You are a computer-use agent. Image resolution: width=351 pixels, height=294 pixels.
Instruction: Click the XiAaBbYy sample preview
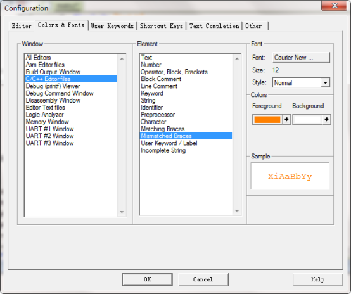click(x=290, y=176)
